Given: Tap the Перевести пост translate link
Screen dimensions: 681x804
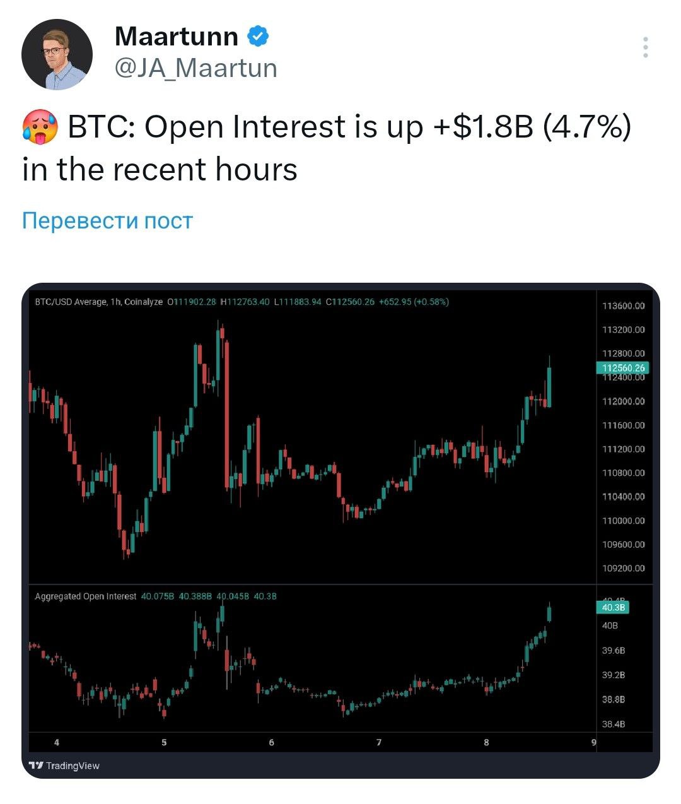Looking at the screenshot, I should coord(107,220).
